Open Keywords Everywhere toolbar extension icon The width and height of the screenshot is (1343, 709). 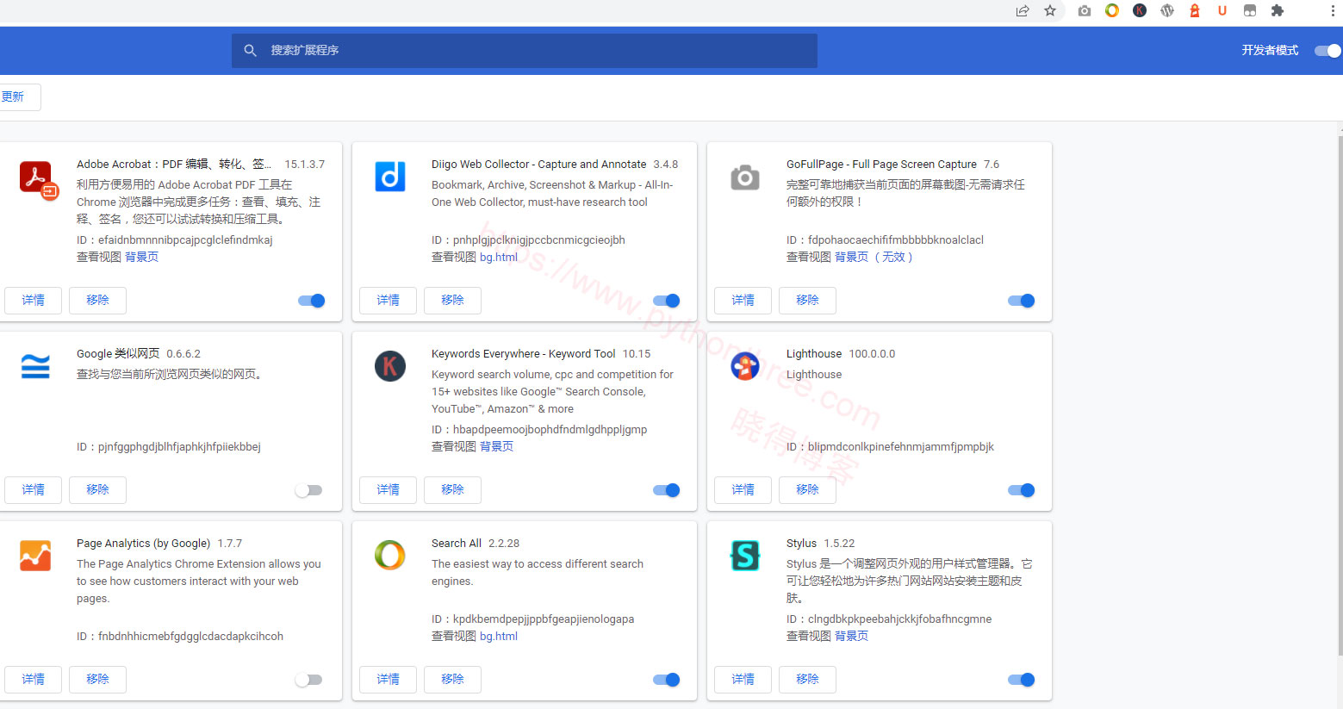(x=1140, y=11)
